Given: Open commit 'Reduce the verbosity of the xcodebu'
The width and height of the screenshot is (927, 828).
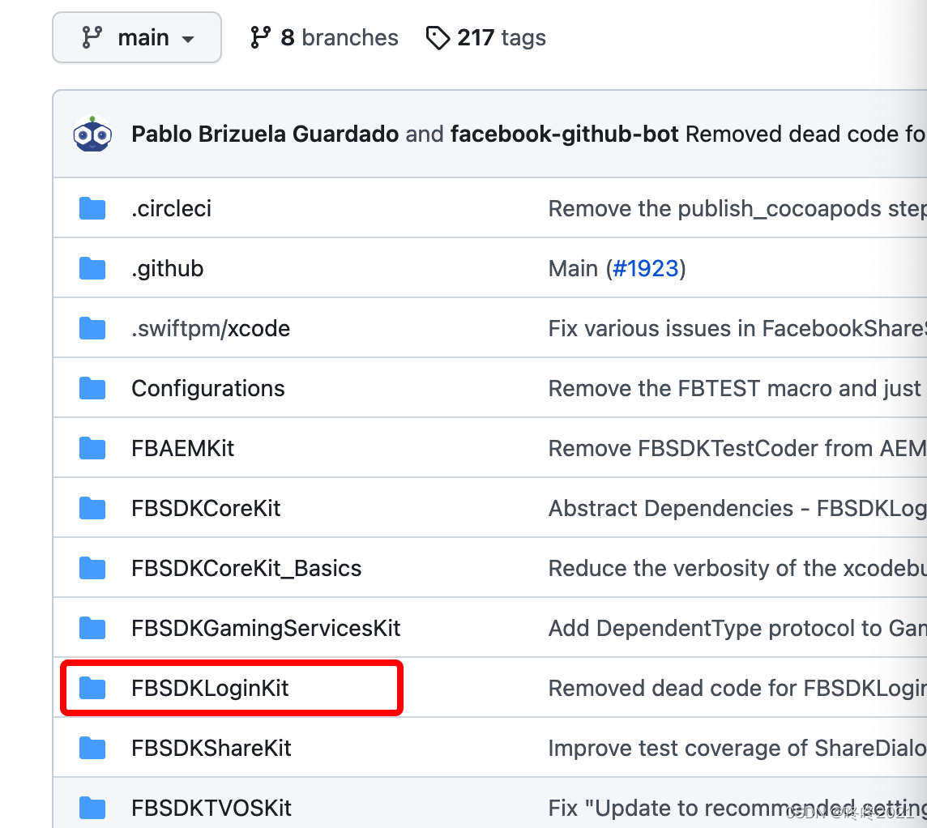Looking at the screenshot, I should [737, 569].
